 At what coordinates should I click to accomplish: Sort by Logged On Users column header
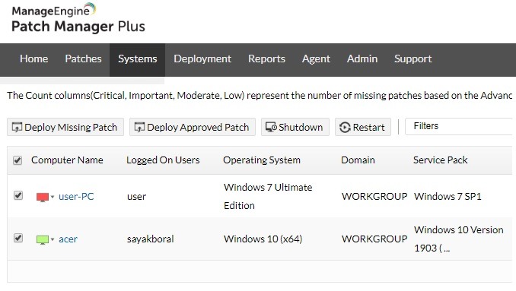(163, 160)
